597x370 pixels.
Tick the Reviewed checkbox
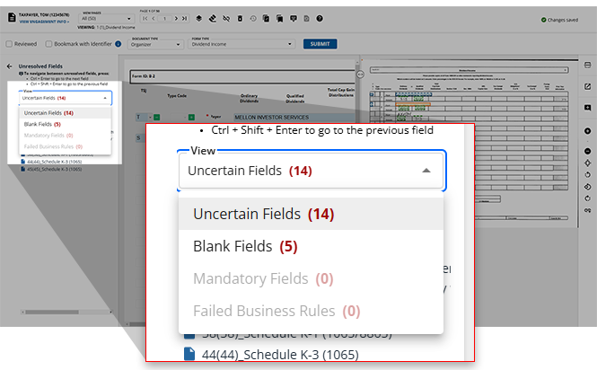tap(9, 44)
